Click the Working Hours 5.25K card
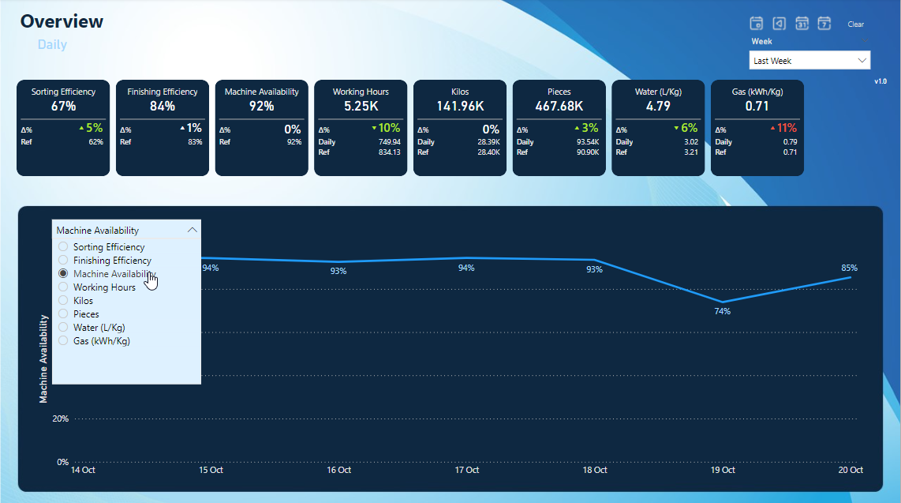The image size is (901, 503). pyautogui.click(x=361, y=127)
